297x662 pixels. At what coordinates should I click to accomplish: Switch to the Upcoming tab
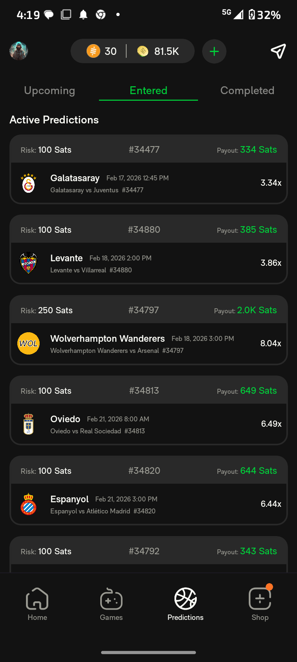point(49,90)
